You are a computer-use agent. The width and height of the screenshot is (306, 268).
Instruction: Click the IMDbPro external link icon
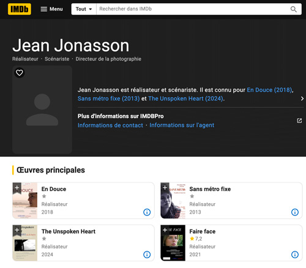pos(299,121)
